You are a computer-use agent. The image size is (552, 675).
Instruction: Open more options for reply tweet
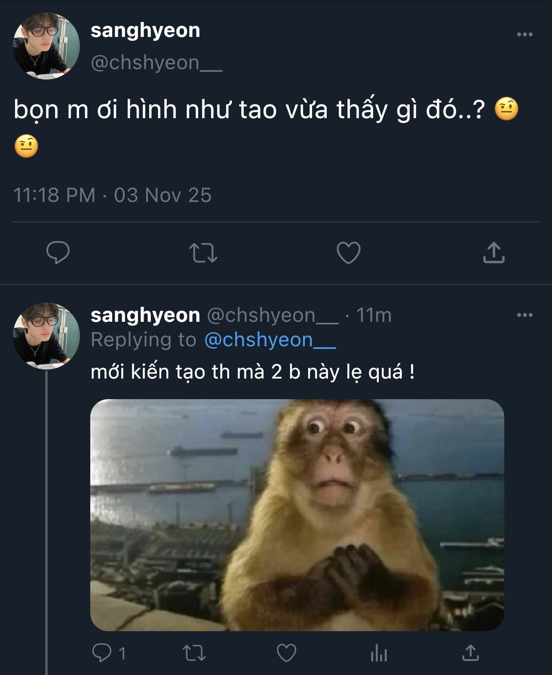[x=524, y=315]
